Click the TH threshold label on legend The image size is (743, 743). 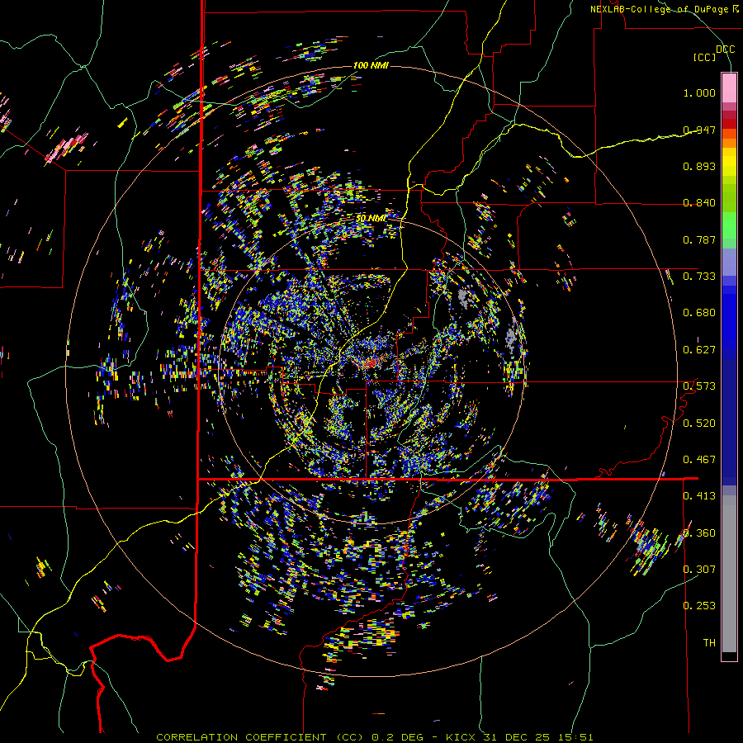(x=709, y=642)
